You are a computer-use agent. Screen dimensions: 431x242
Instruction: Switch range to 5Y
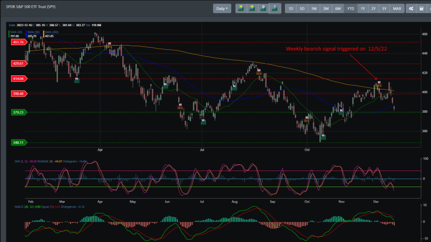(384, 9)
